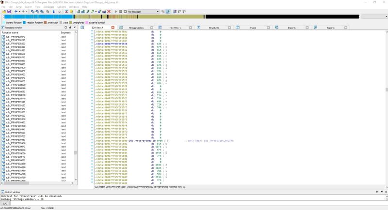The height and width of the screenshot is (210, 388).
Task: Click the highlighted icon right of debugger dropdown
Action: tap(168, 12)
